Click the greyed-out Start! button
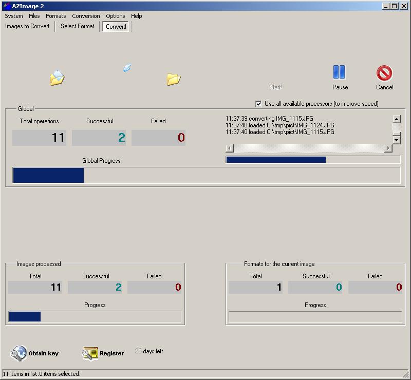This screenshot has height=380, width=411. (x=275, y=87)
